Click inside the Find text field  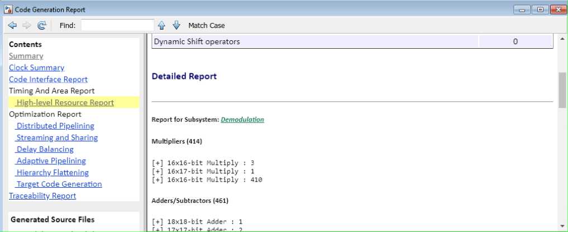pos(117,25)
